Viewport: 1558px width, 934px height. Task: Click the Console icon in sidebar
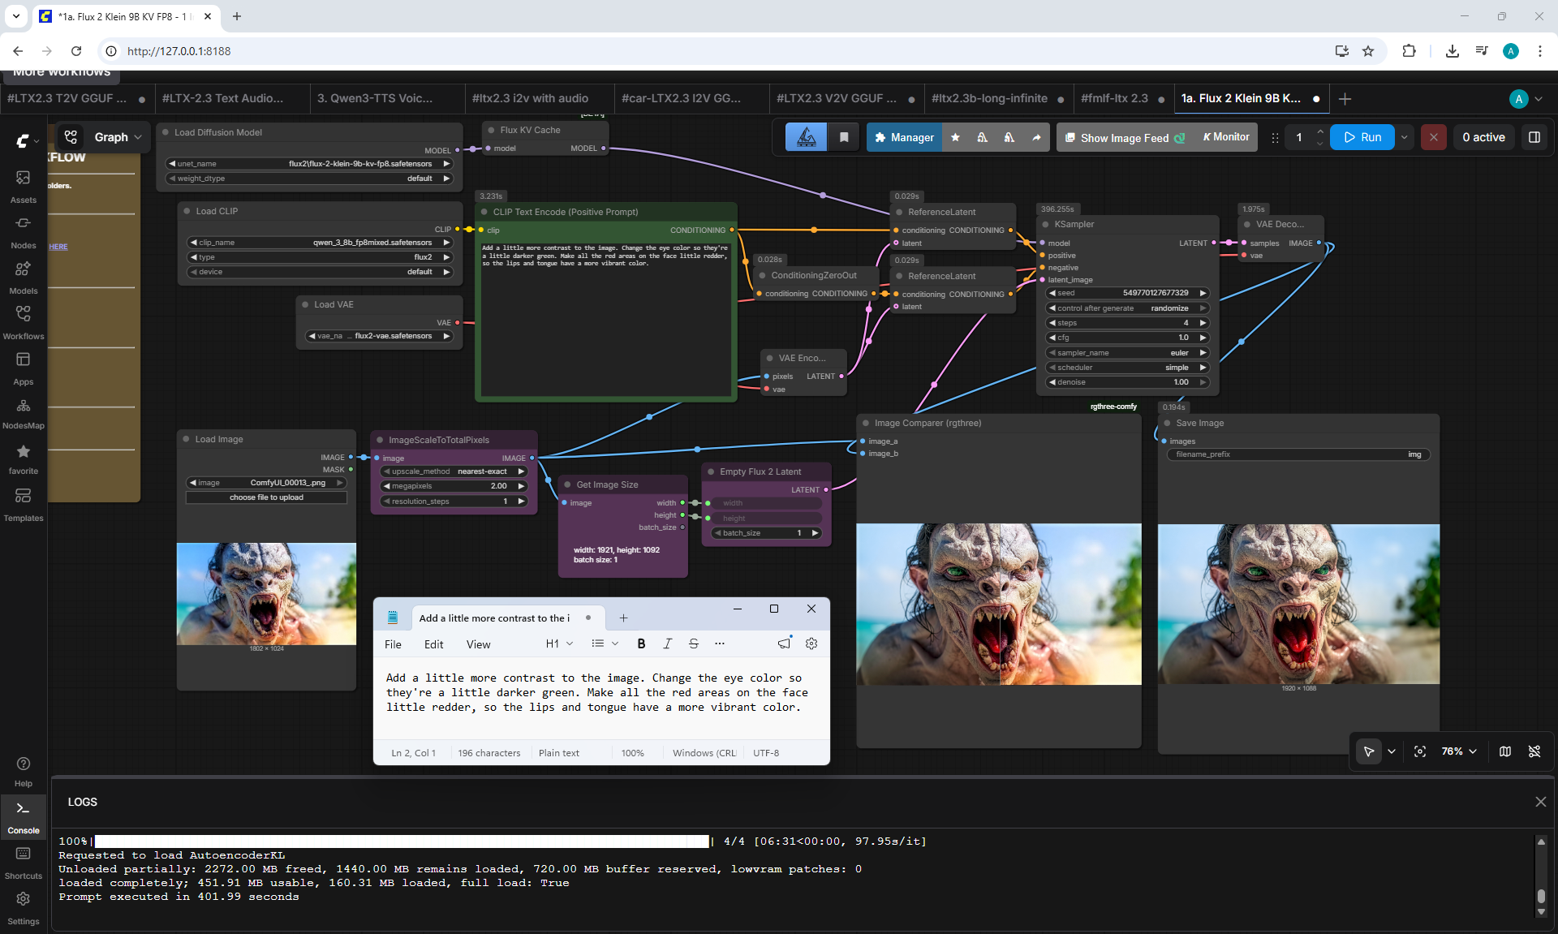coord(23,816)
